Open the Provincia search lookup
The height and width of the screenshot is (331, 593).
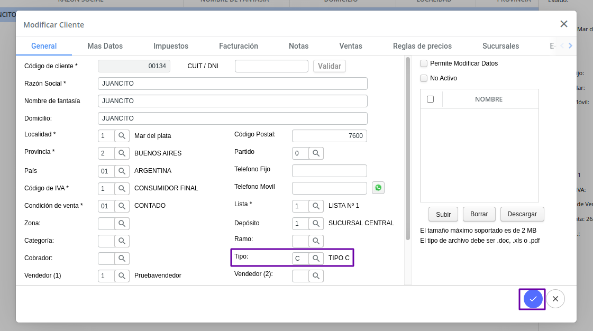pyautogui.click(x=122, y=153)
